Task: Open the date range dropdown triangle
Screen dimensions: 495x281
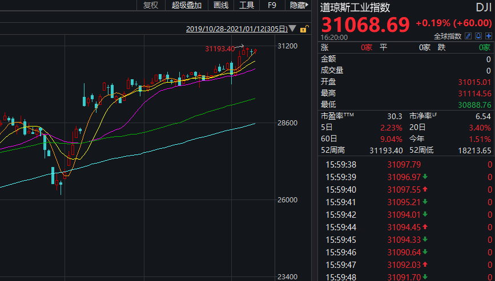Action: [x=293, y=28]
